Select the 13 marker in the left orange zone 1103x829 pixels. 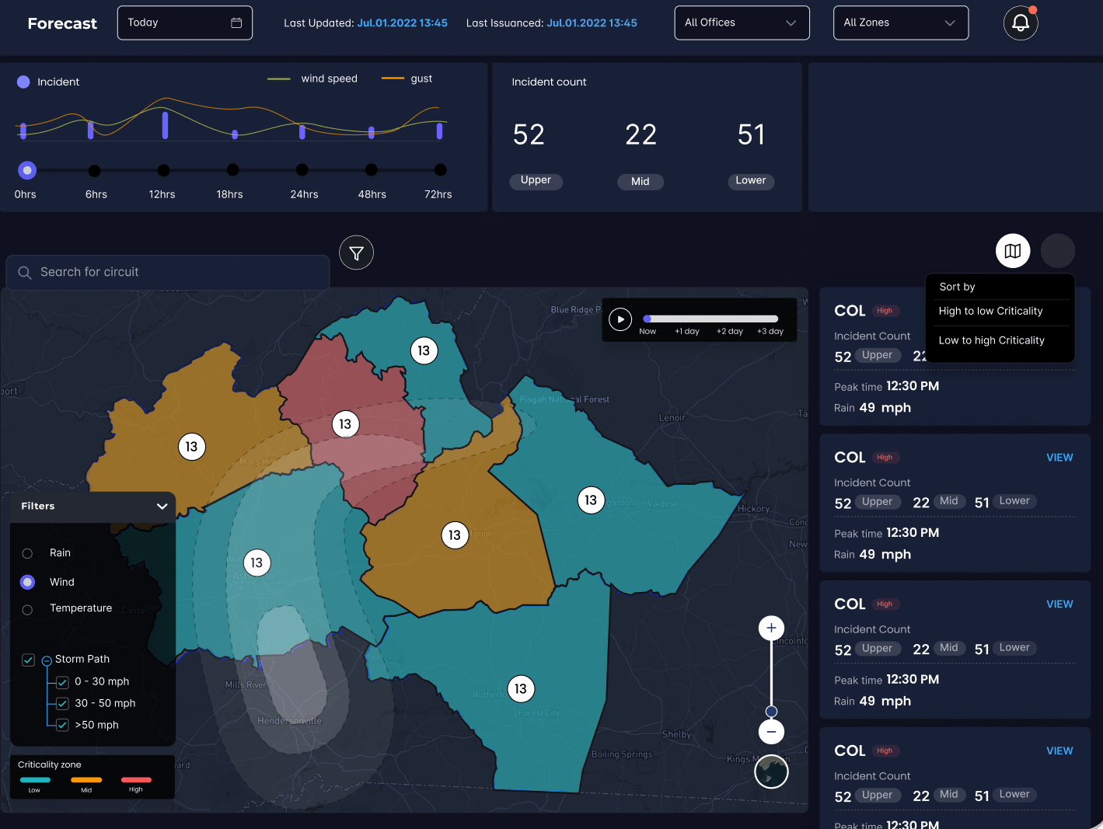tap(191, 447)
